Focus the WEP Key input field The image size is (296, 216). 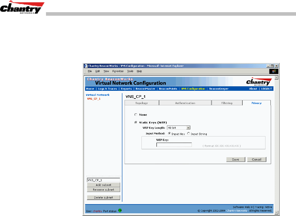click(x=174, y=145)
